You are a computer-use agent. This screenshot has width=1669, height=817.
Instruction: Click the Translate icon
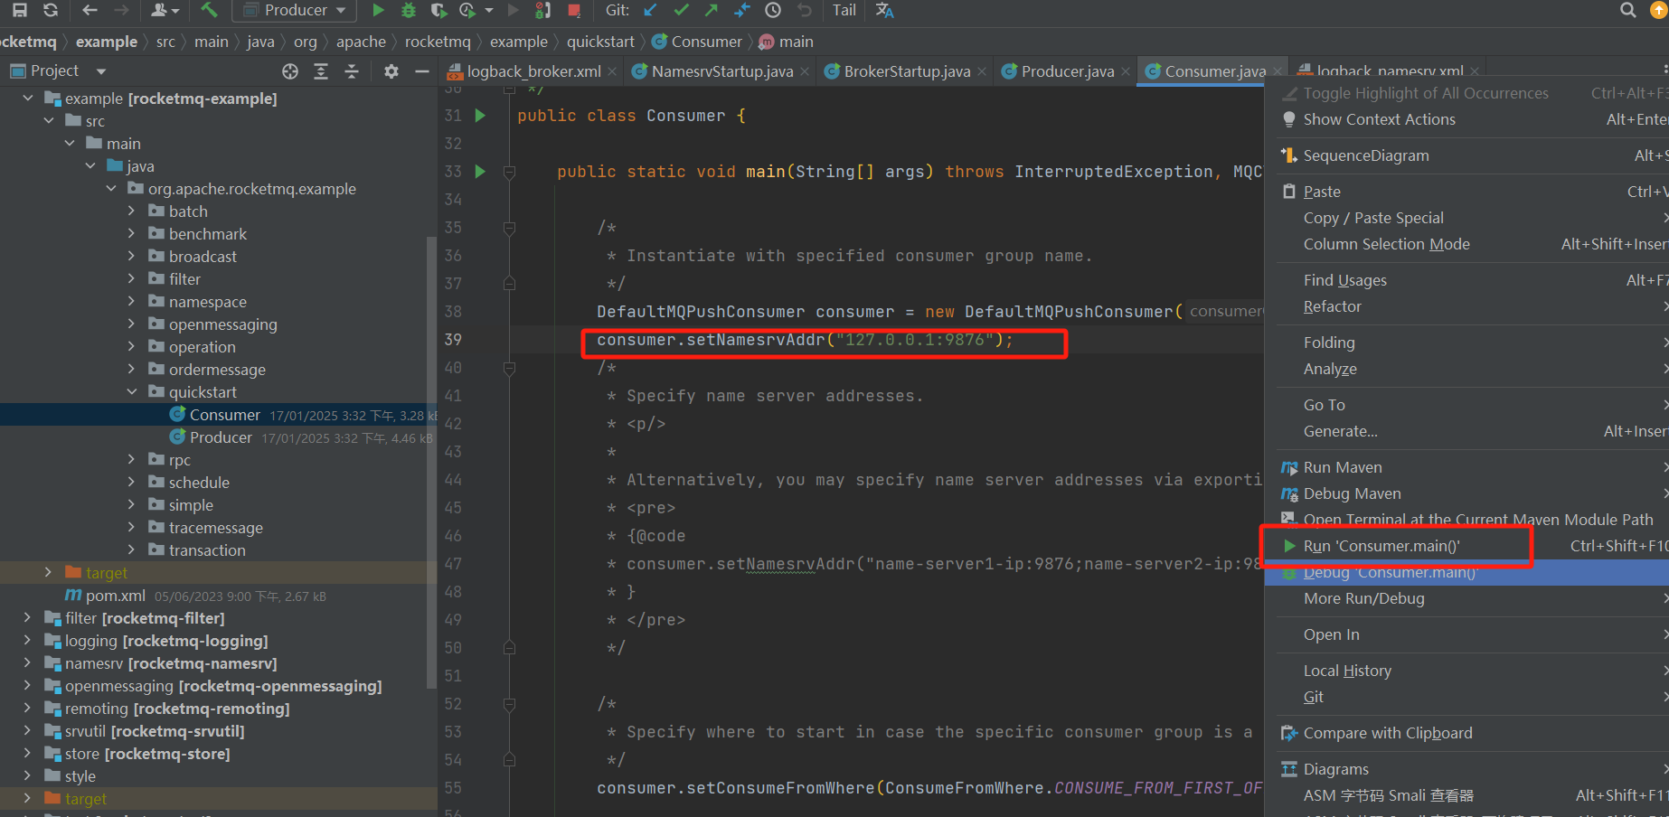pos(884,10)
